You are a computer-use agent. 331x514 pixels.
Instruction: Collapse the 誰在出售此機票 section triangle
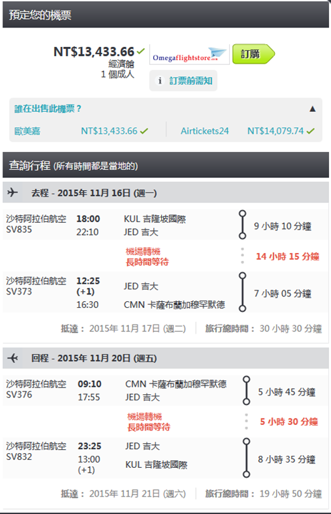click(x=312, y=109)
